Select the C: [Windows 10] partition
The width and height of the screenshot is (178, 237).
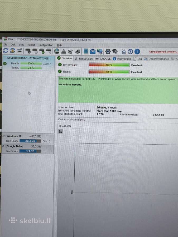[28, 139]
